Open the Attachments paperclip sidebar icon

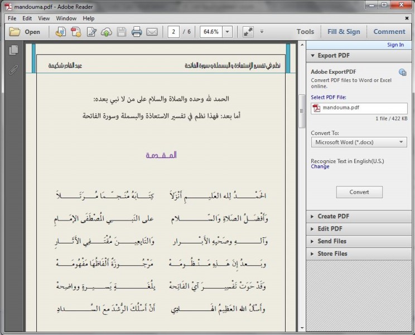coord(13,70)
